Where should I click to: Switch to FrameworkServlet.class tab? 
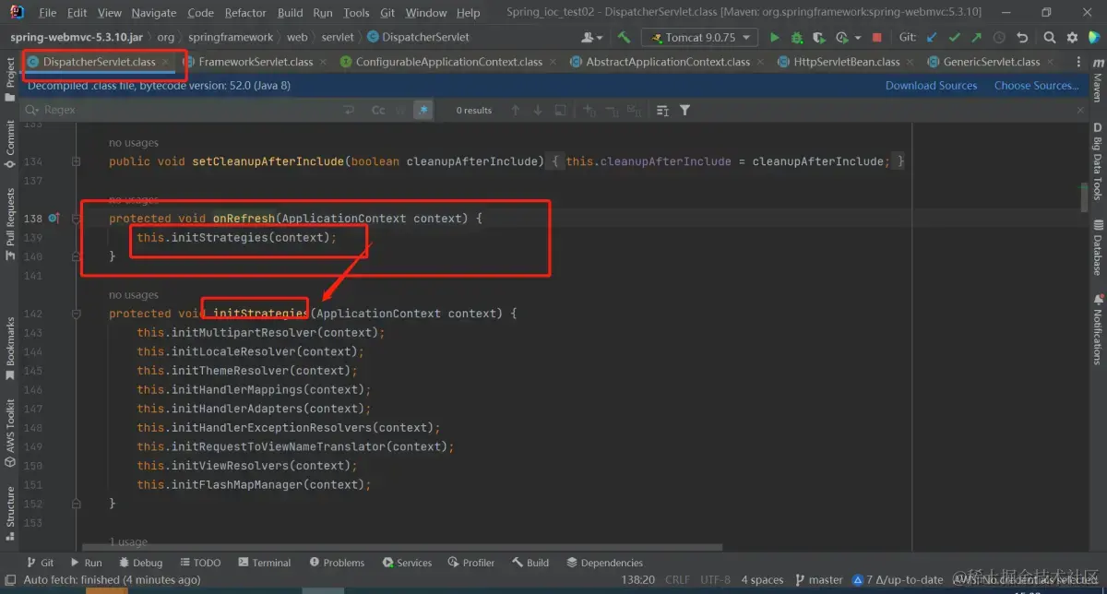click(x=256, y=62)
